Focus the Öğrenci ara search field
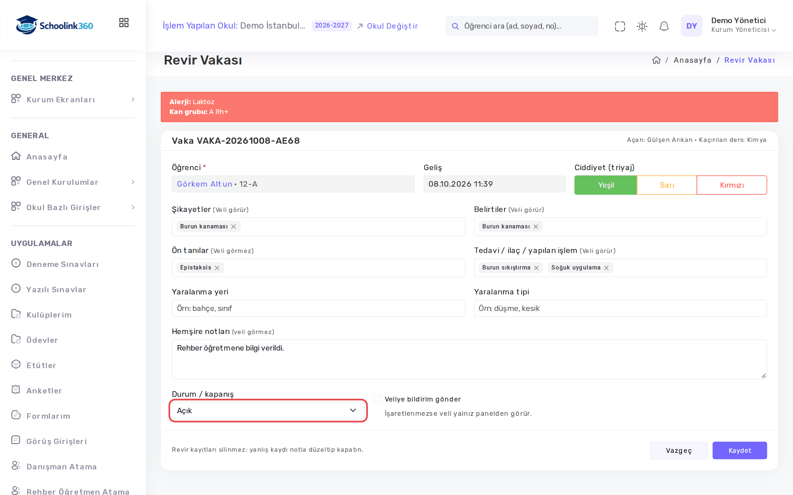The height and width of the screenshot is (495, 793). [x=522, y=26]
